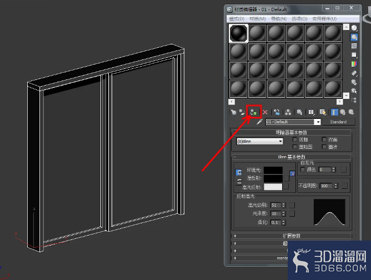Collapse the Blinn 基本参数 rollout

pyautogui.click(x=292, y=157)
